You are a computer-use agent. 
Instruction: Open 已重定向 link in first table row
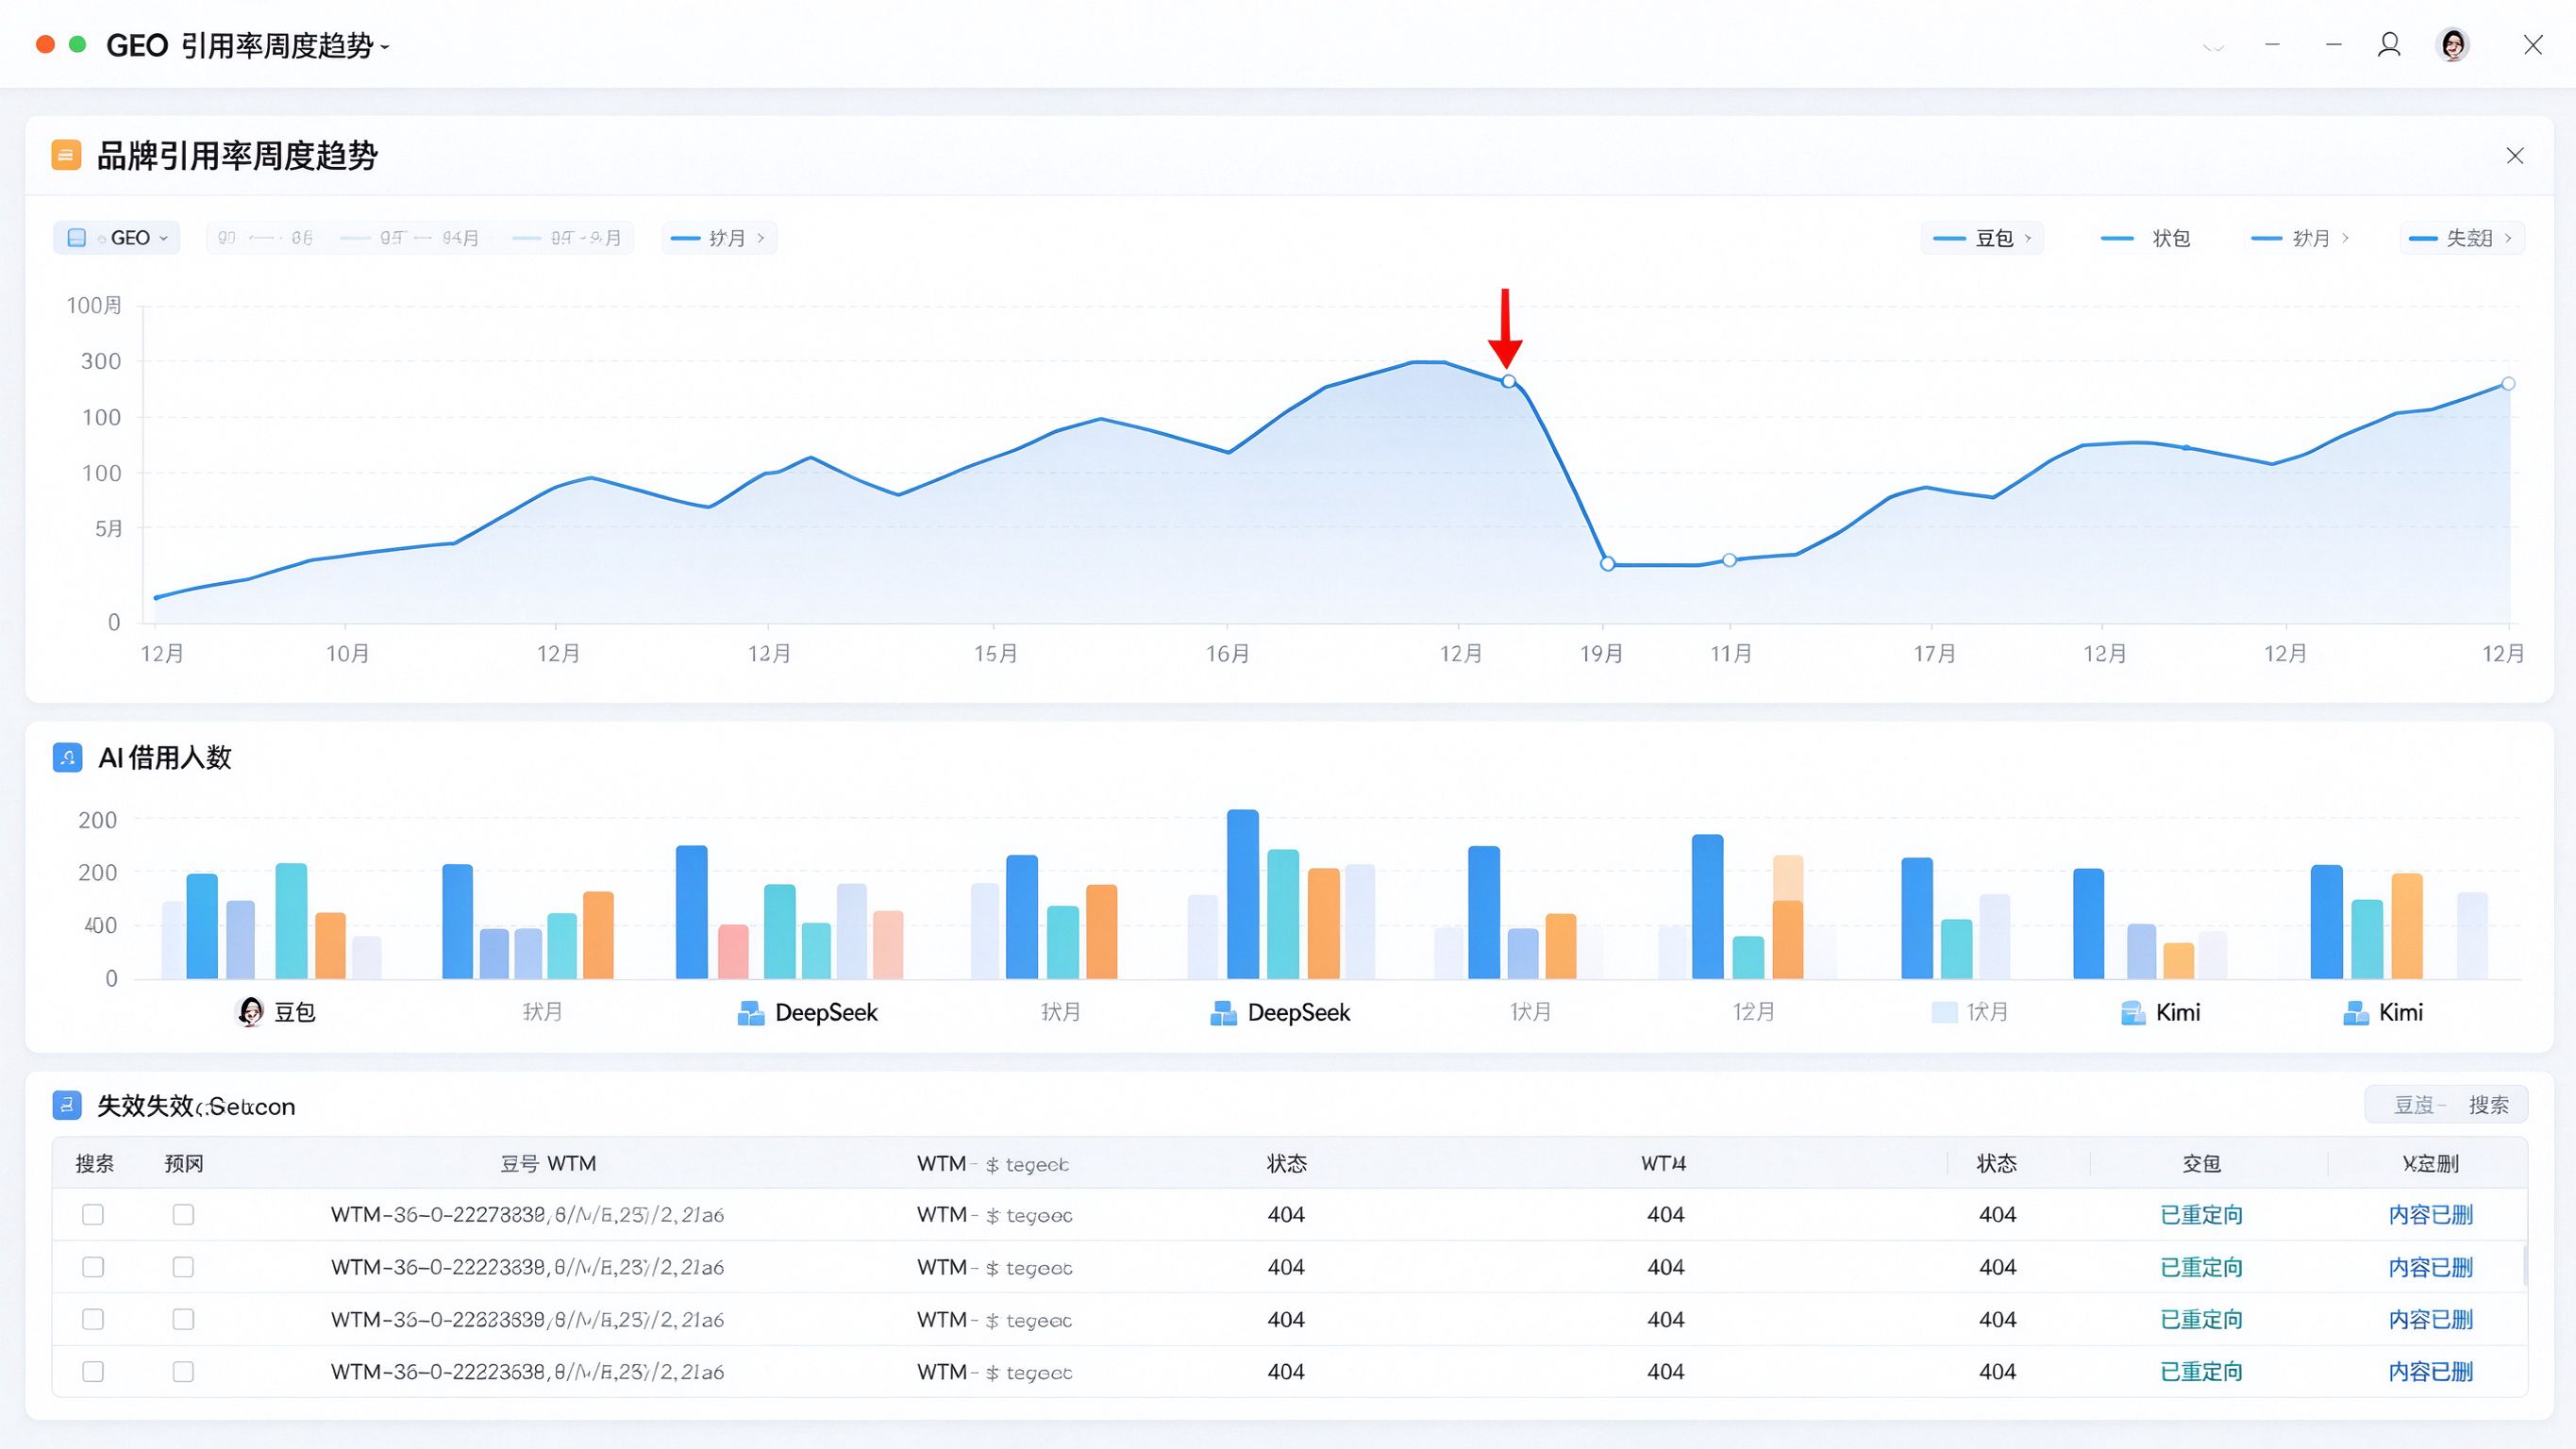click(x=2201, y=1215)
